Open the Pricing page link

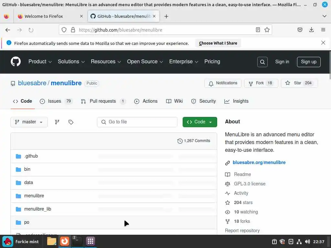click(212, 62)
